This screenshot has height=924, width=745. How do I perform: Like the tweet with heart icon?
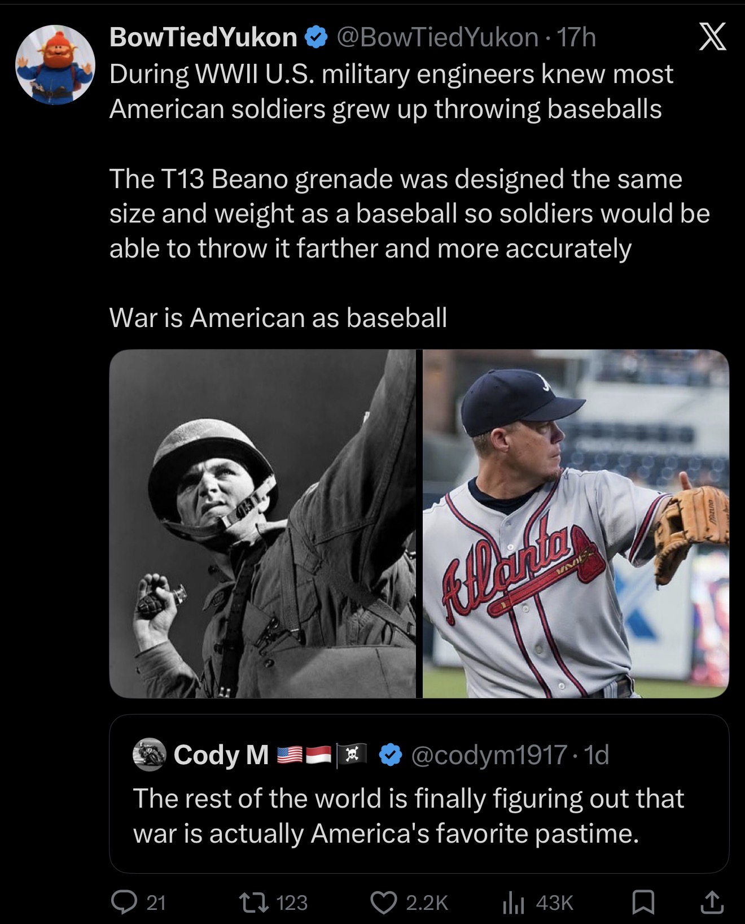(383, 902)
